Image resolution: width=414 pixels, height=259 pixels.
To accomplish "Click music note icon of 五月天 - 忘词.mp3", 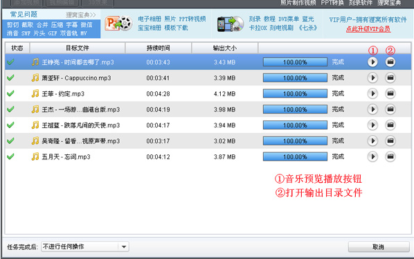I will tap(35, 157).
